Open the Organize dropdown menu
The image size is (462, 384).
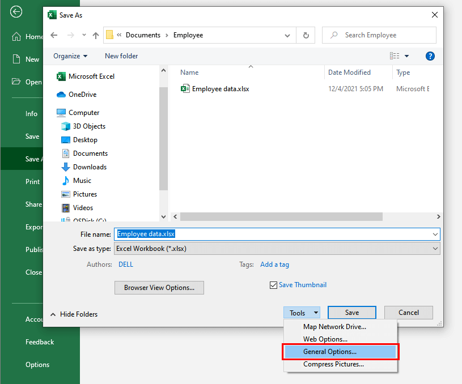[70, 56]
